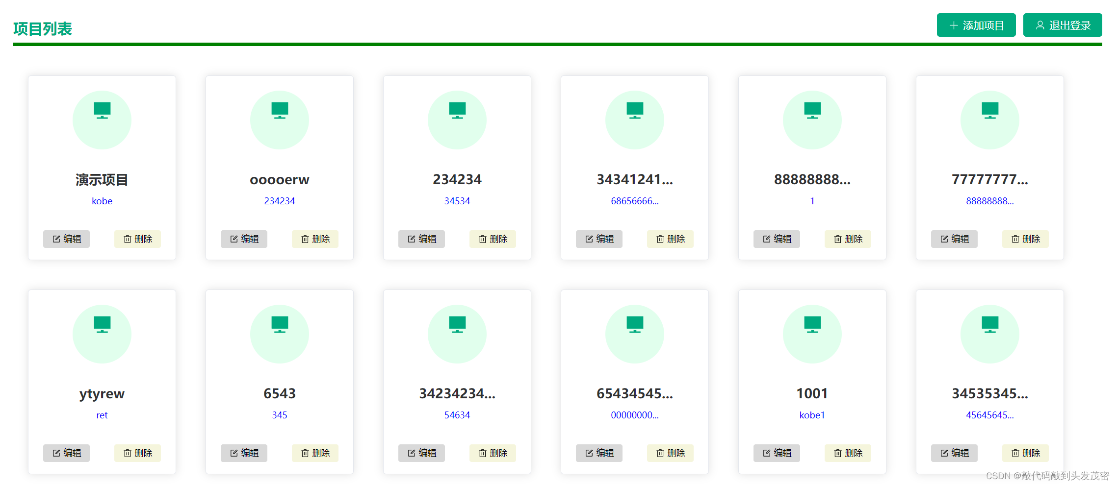Screen dimensions: 1117x485
Task: Click 编辑 button on the 65434545 card
Action: coord(599,453)
